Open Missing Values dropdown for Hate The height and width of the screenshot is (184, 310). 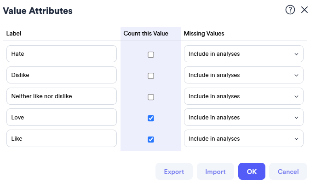244,54
